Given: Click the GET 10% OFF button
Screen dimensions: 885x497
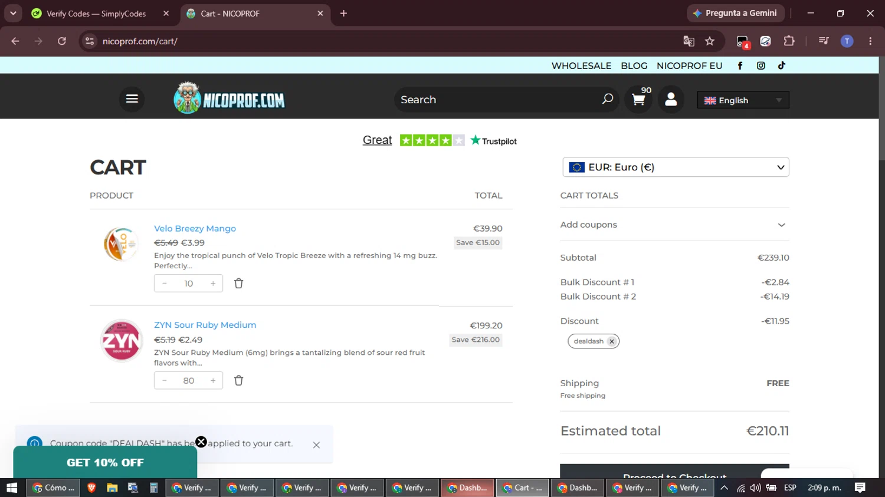Looking at the screenshot, I should pyautogui.click(x=105, y=462).
